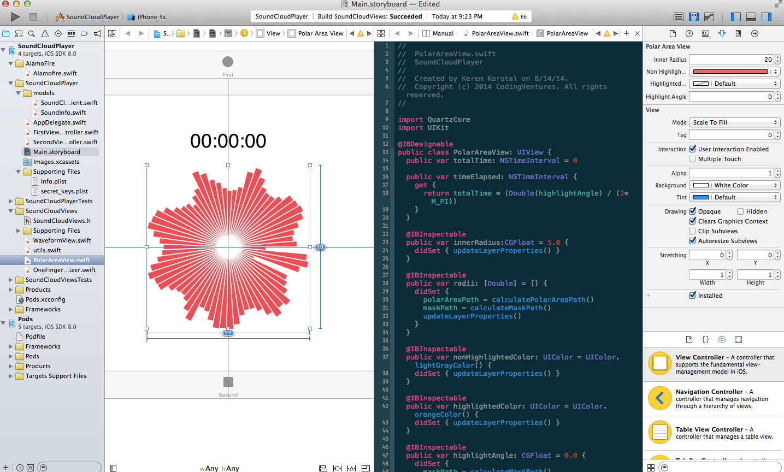Enable the Clip Subviews checkbox

tap(692, 231)
